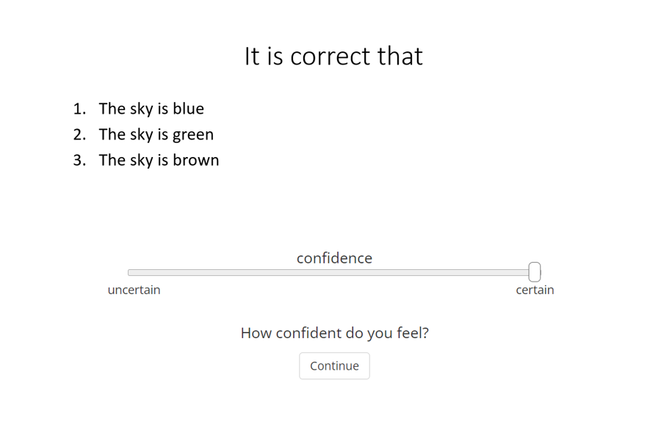
Task: Select the statement "The sky is green"
Action: (x=156, y=134)
